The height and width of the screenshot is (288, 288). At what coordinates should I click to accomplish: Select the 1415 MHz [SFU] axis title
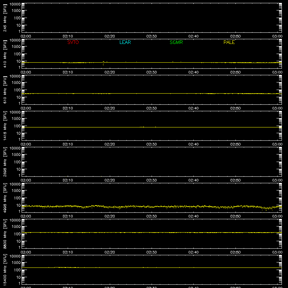[5, 126]
